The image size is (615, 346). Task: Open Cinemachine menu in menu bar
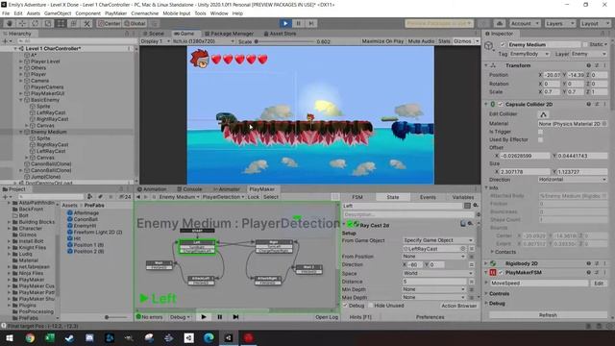[x=145, y=13]
